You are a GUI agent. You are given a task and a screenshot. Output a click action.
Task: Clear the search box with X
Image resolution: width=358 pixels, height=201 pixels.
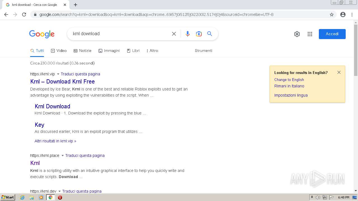pyautogui.click(x=174, y=34)
